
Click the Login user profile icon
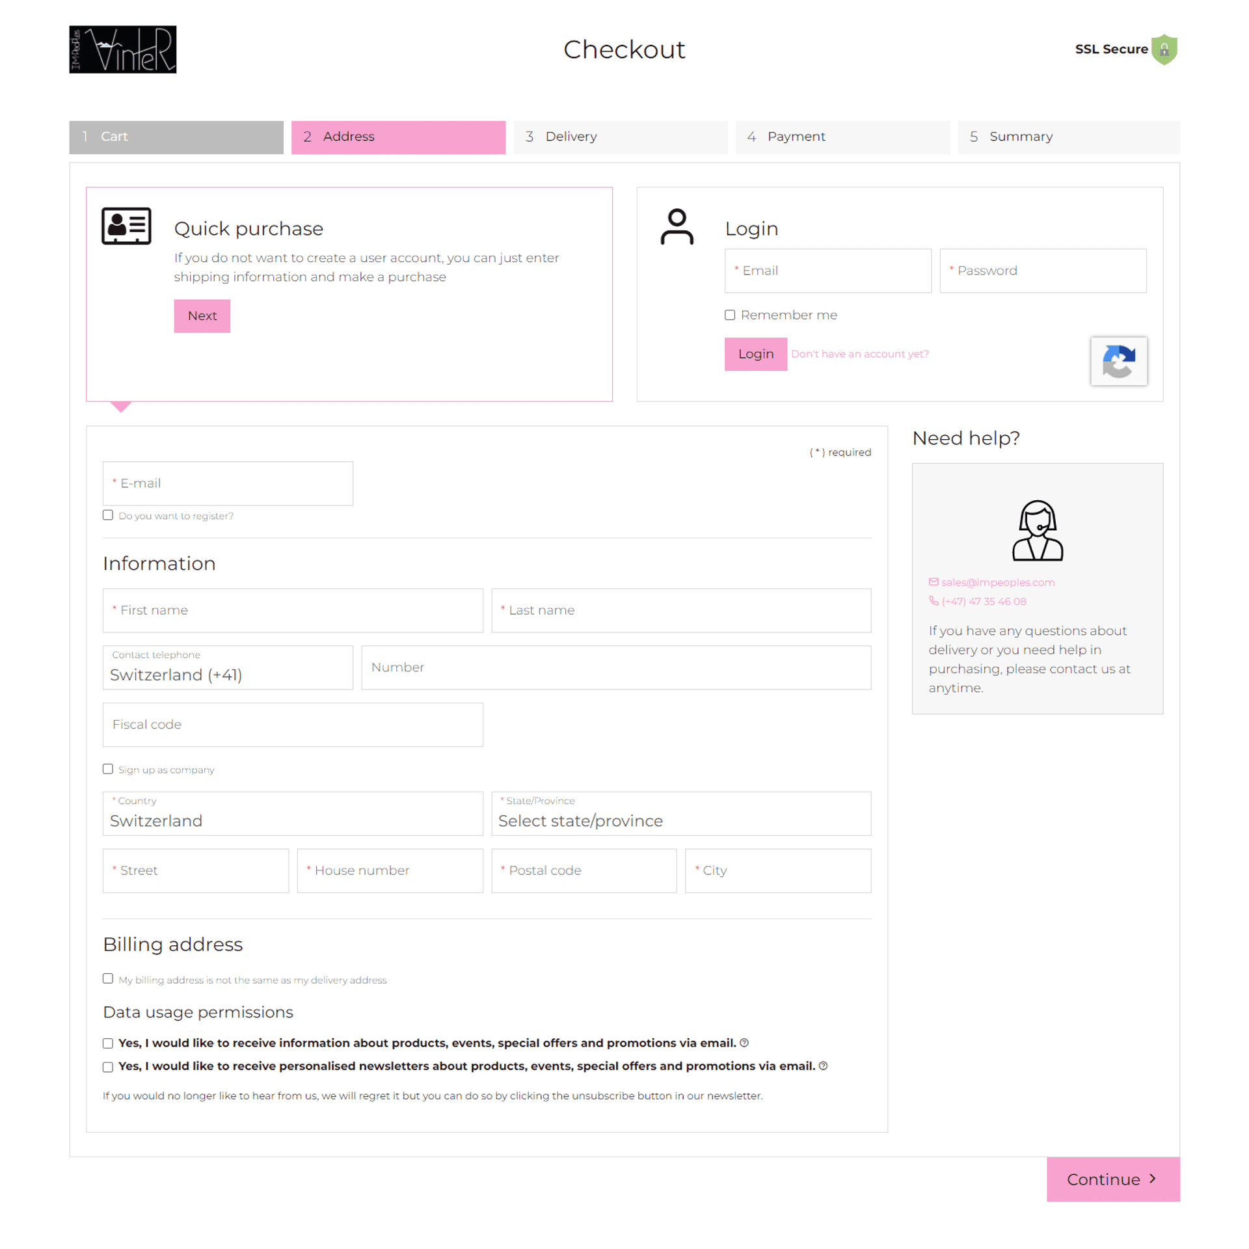[x=677, y=226]
